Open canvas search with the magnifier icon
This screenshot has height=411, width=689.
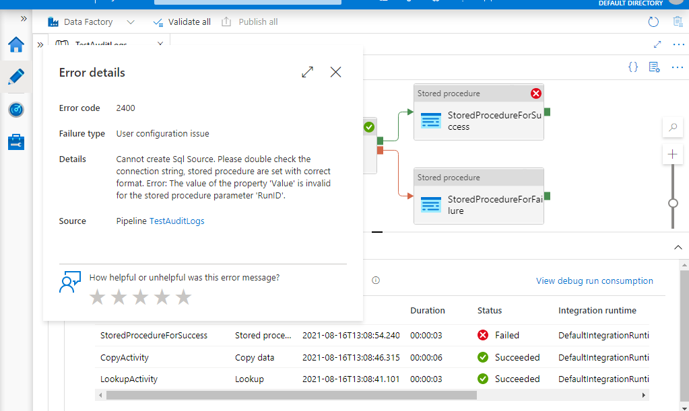click(x=672, y=127)
